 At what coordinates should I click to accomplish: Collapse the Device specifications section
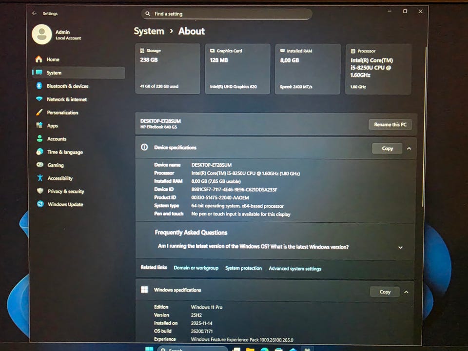[409, 148]
